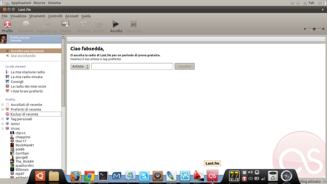Start playback with the Ascolta play icon
The height and width of the screenshot is (184, 327).
pyautogui.click(x=116, y=24)
